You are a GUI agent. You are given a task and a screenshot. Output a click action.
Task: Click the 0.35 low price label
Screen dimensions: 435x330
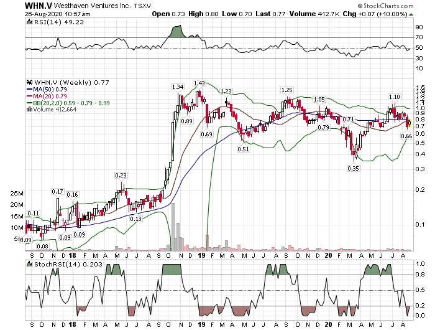(x=354, y=168)
